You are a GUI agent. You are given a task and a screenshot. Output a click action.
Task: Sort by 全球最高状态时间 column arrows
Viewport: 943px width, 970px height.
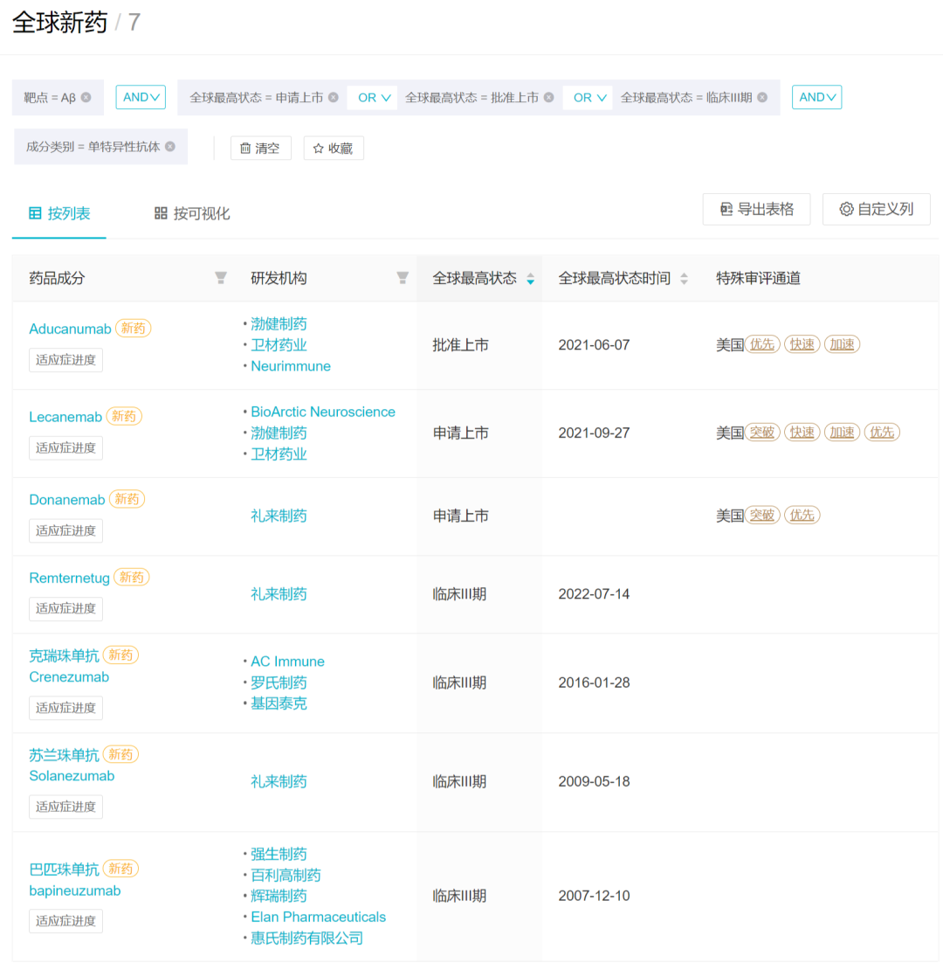click(684, 279)
